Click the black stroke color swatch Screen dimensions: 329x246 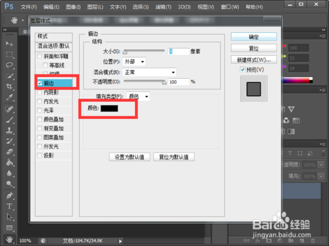(x=109, y=109)
